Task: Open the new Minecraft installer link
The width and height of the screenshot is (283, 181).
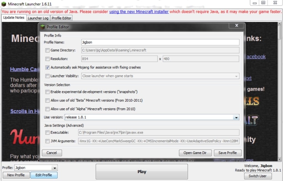Action: [139, 12]
